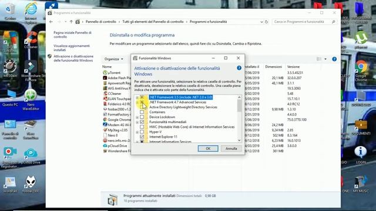
Task: Go back with the back arrow
Action: [51, 22]
